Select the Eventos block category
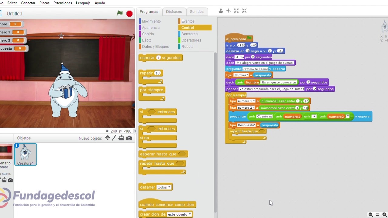 click(188, 21)
